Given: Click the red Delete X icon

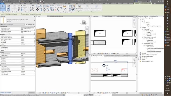Looking at the screenshot, I should point(55,10).
